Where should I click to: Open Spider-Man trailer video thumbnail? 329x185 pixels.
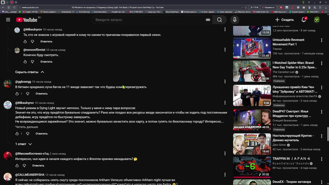tap(252, 71)
